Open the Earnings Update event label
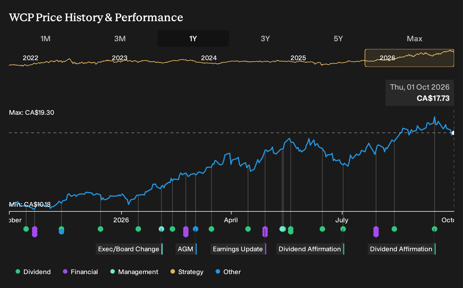This screenshot has height=288, width=463. point(238,249)
